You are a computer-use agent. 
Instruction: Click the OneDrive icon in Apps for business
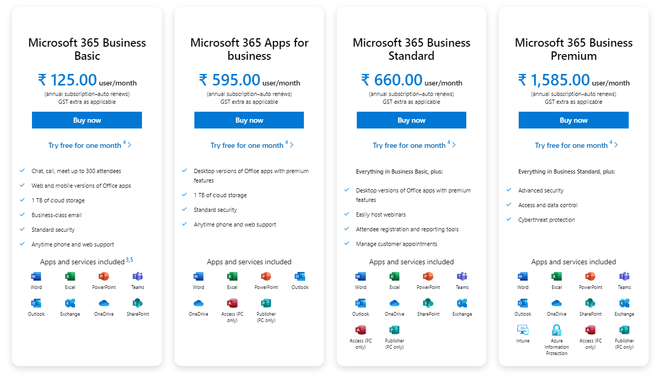[x=199, y=303]
